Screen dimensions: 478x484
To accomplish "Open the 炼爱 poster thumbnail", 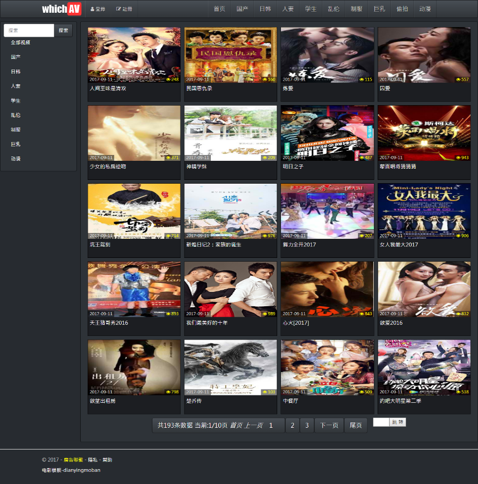I will (327, 55).
